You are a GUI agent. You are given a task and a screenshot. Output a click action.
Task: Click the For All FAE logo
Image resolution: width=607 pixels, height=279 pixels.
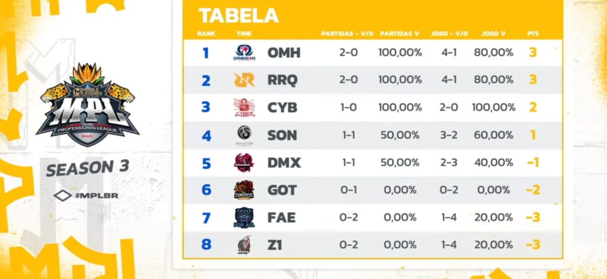[x=244, y=218]
